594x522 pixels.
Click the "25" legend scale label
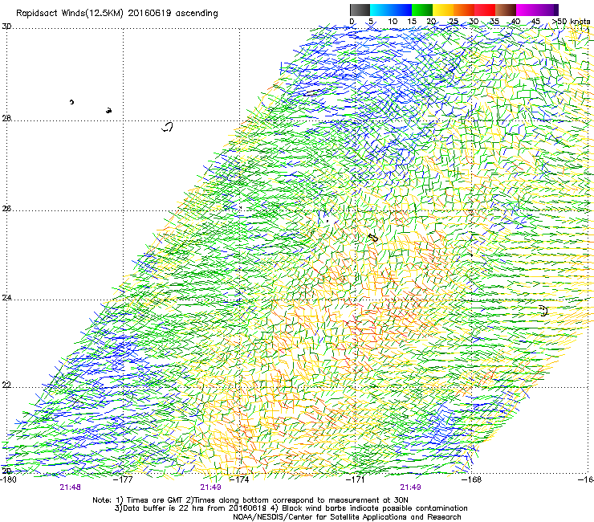pos(454,22)
